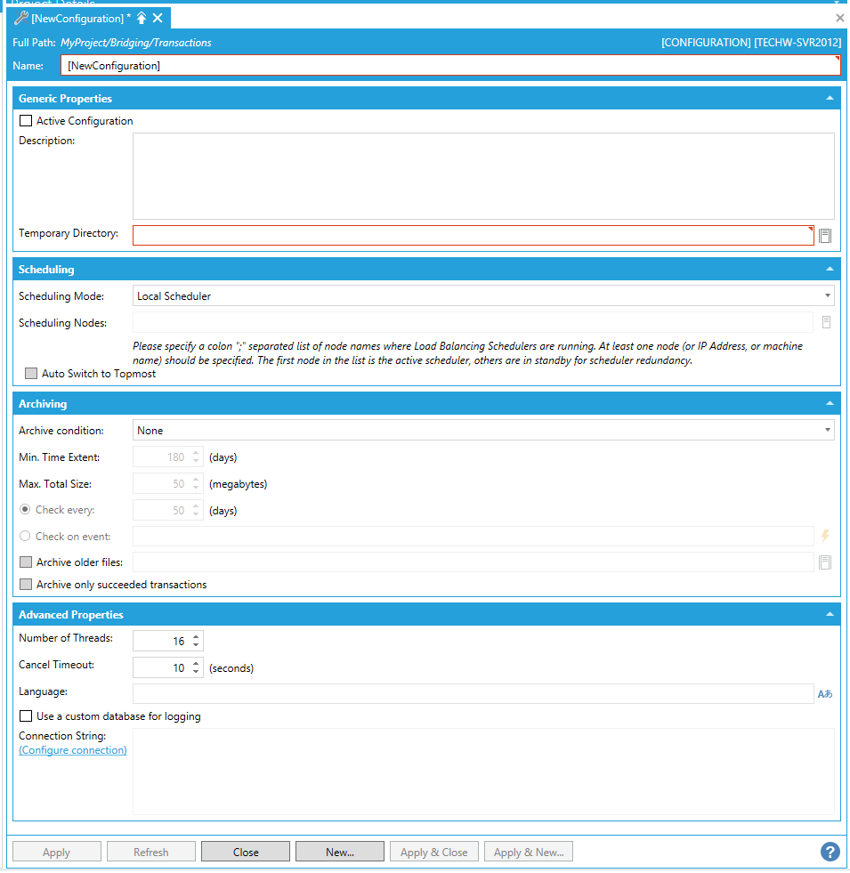The width and height of the screenshot is (850, 873).
Task: Click the Archive older files browse icon
Action: point(825,562)
